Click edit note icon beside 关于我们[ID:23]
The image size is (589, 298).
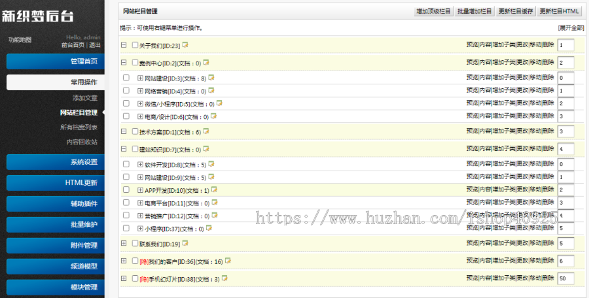(x=185, y=45)
